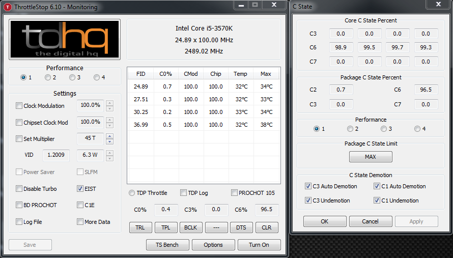Enable the C1E checkbox
Image resolution: width=453 pixels, height=258 pixels.
[x=80, y=205]
